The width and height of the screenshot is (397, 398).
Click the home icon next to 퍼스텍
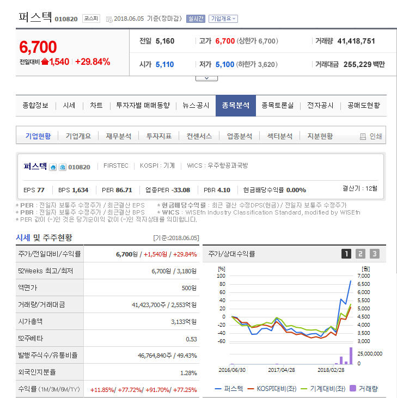pyautogui.click(x=53, y=167)
